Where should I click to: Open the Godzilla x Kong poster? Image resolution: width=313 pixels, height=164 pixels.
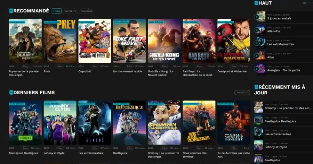(x=164, y=41)
